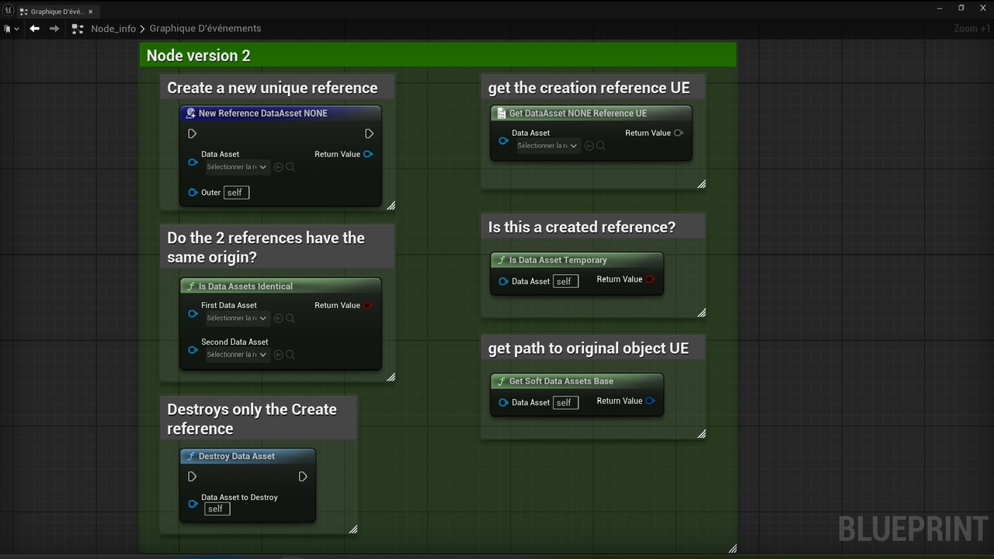Close the Graphique D'évé... tab
Screen dimensions: 994x559
(x=90, y=12)
